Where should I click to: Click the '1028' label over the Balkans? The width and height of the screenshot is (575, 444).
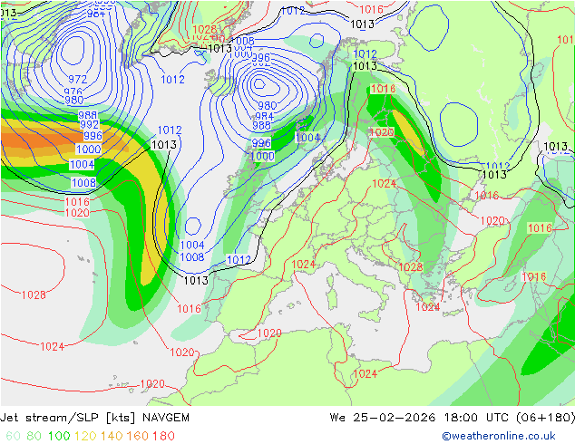(410, 267)
